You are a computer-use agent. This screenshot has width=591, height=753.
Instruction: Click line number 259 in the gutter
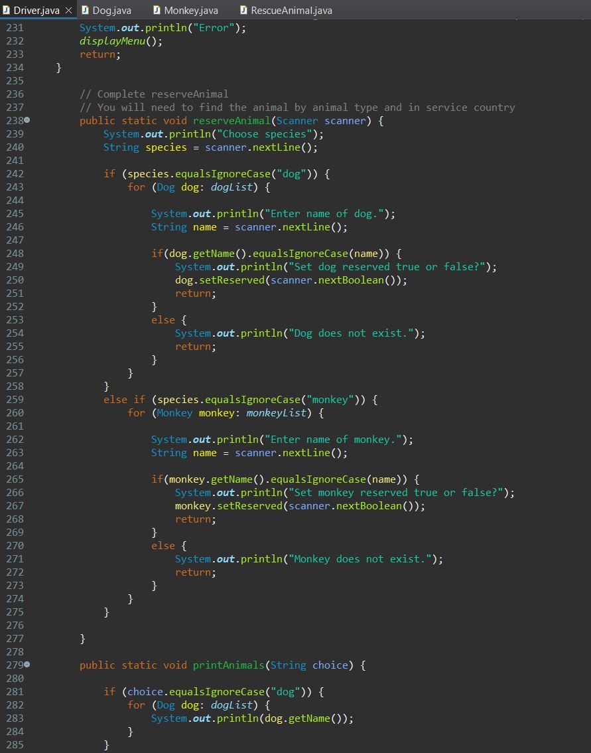coord(15,399)
